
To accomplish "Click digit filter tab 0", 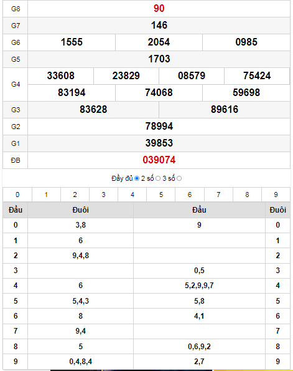I will tap(17, 195).
